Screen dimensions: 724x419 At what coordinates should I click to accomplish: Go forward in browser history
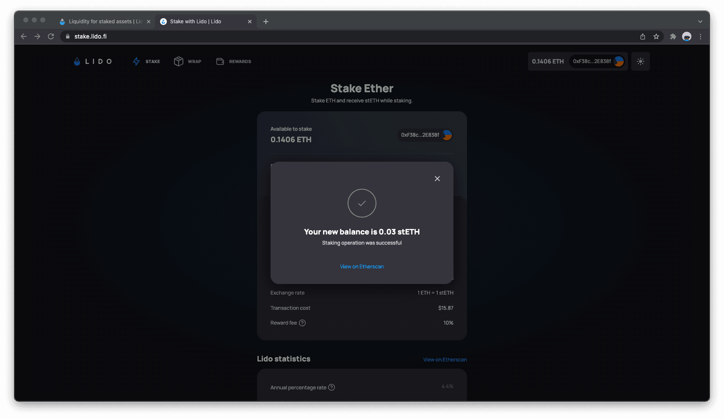click(x=37, y=36)
